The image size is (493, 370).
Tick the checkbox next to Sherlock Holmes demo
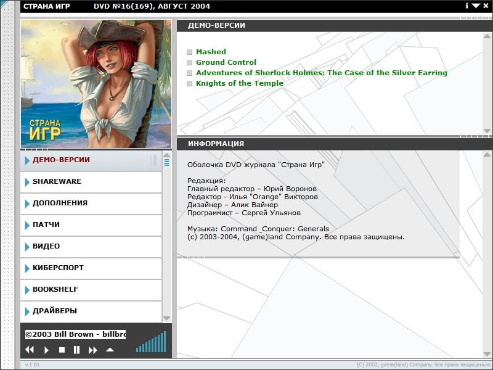point(189,73)
